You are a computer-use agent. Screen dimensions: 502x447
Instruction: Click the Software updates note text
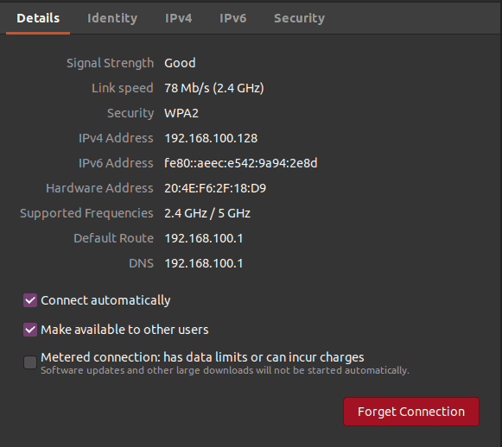click(225, 370)
